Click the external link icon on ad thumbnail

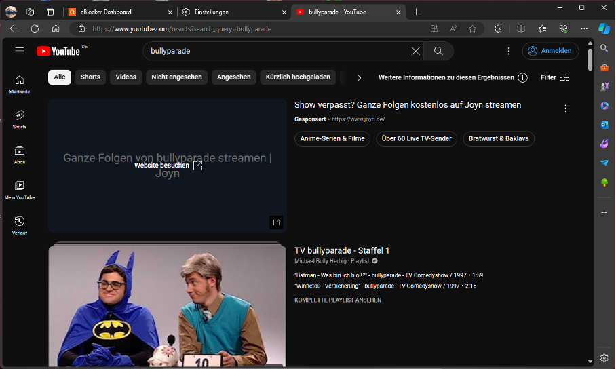point(276,222)
